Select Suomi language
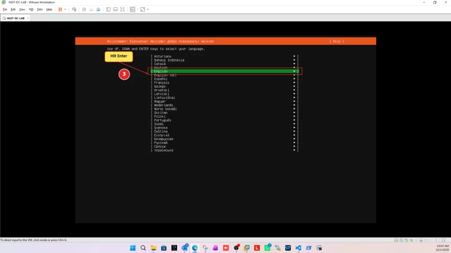451x253 pixels. tap(225, 124)
